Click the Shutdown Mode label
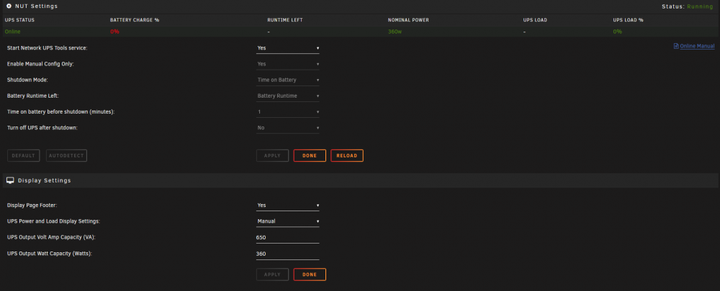The height and width of the screenshot is (291, 720). click(x=27, y=80)
